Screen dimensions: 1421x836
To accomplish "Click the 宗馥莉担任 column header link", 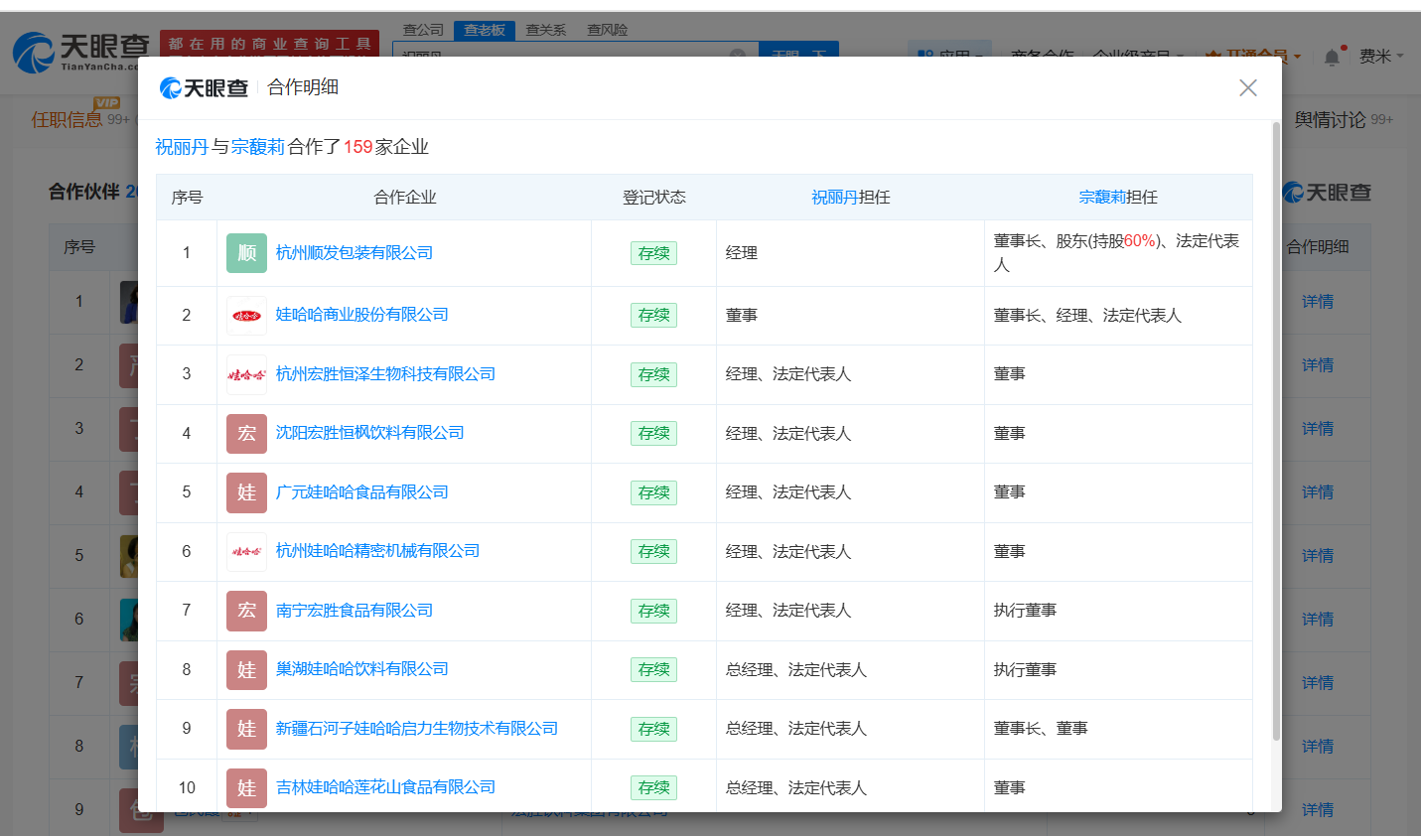I will (1102, 198).
